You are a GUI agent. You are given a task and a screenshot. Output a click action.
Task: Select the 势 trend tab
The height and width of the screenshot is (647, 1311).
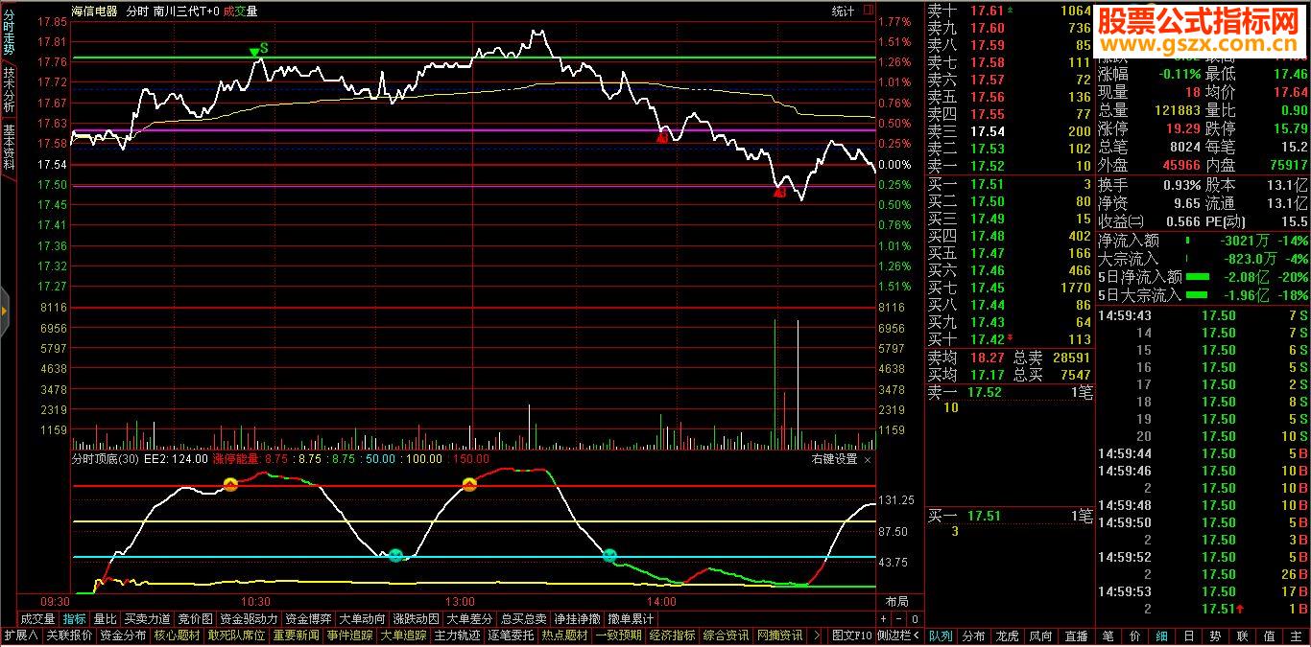point(1215,635)
